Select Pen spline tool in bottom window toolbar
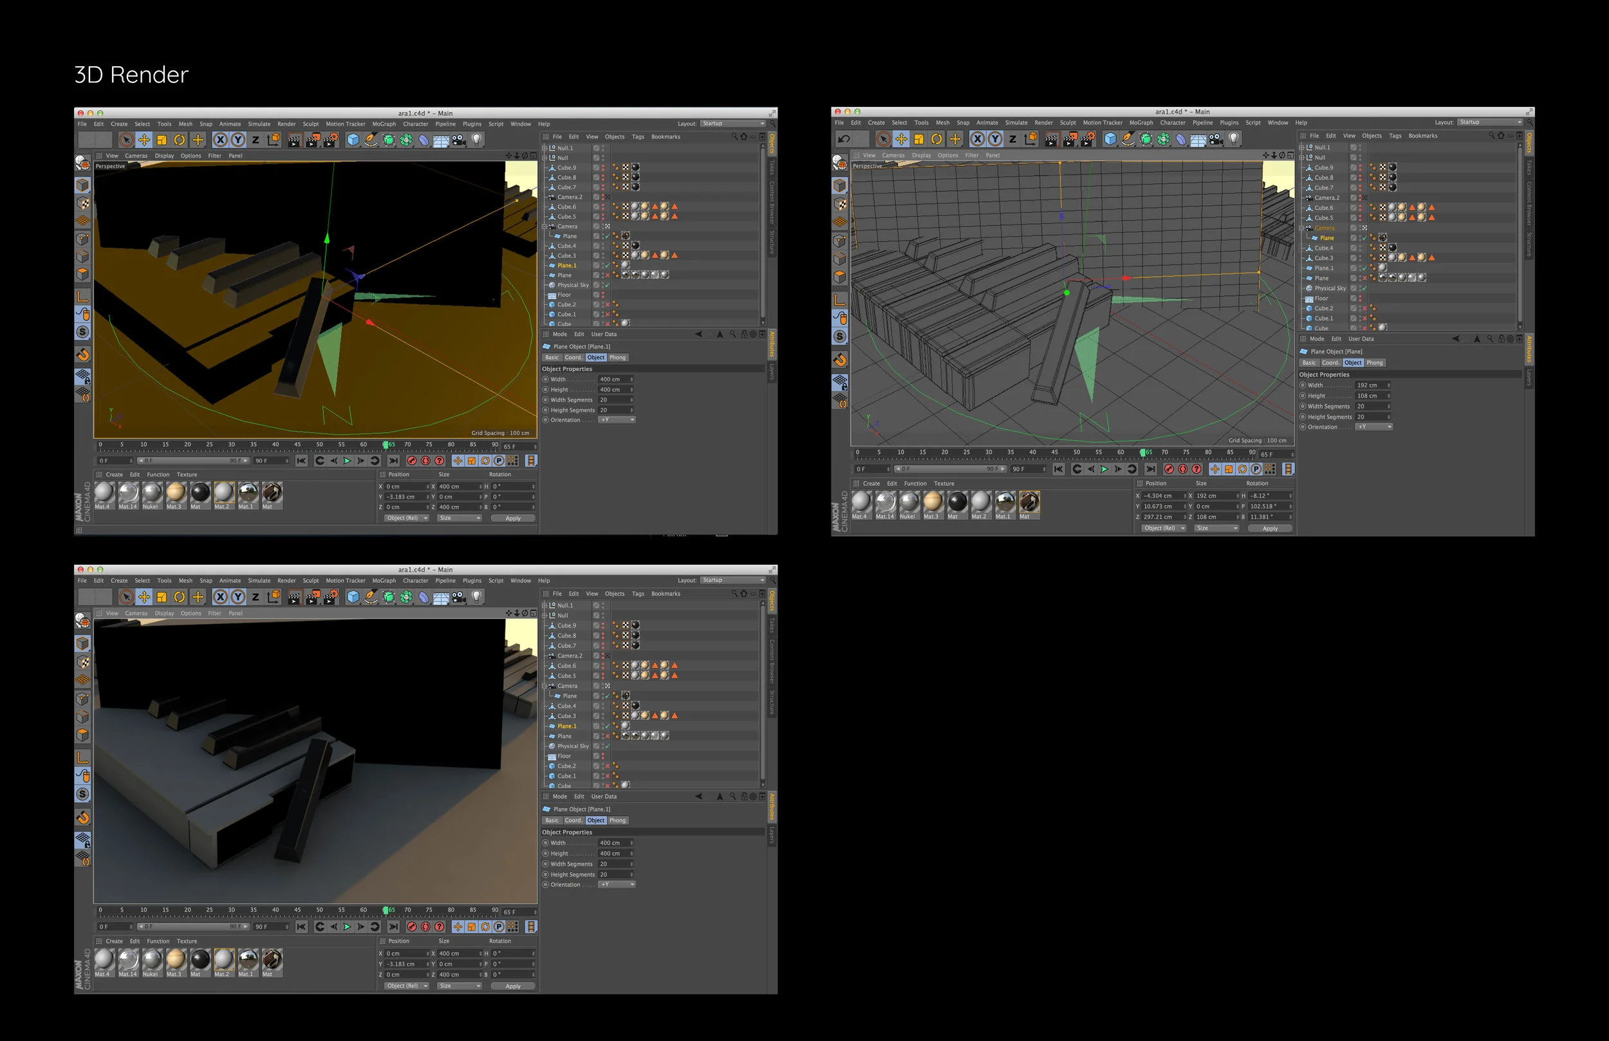This screenshot has width=1609, height=1041. click(371, 597)
